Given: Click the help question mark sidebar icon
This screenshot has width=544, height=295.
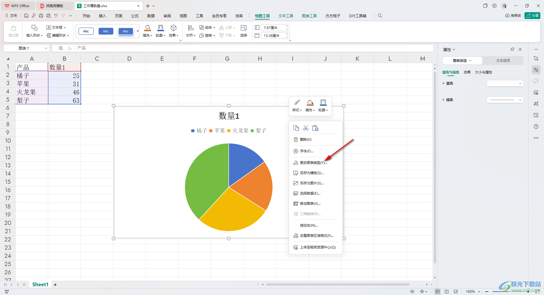Looking at the screenshot, I should 536,127.
